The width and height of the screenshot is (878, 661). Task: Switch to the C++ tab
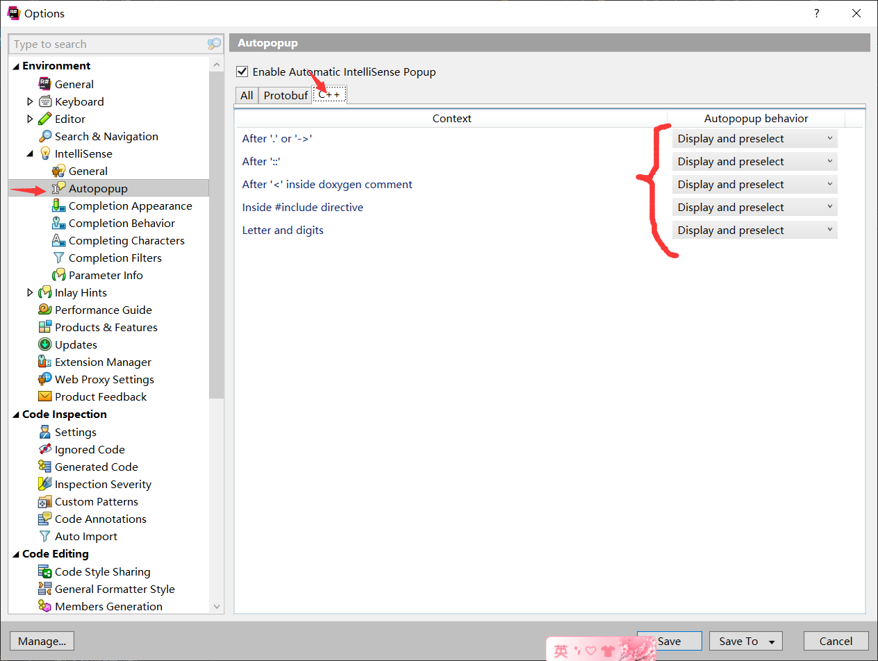(x=329, y=94)
